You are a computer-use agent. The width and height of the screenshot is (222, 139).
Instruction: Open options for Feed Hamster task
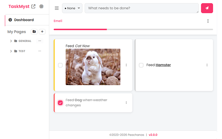coord(207,65)
